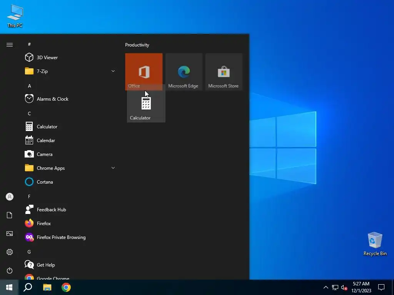
Task: Click the 'A' letter group header
Action: click(x=29, y=86)
